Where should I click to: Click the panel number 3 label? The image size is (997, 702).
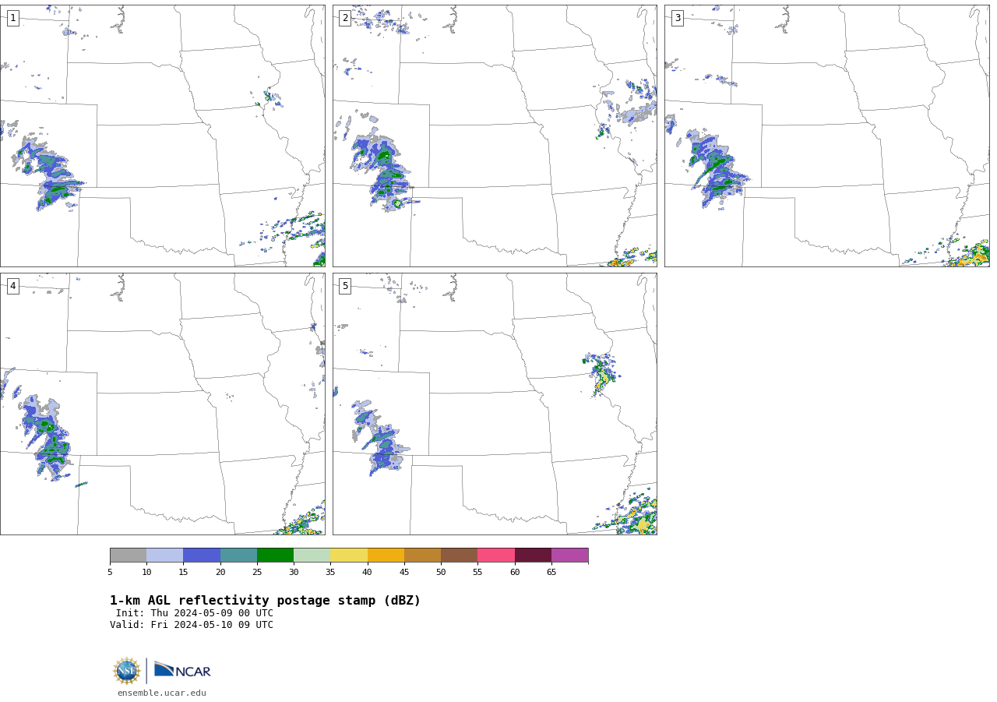[x=677, y=18]
